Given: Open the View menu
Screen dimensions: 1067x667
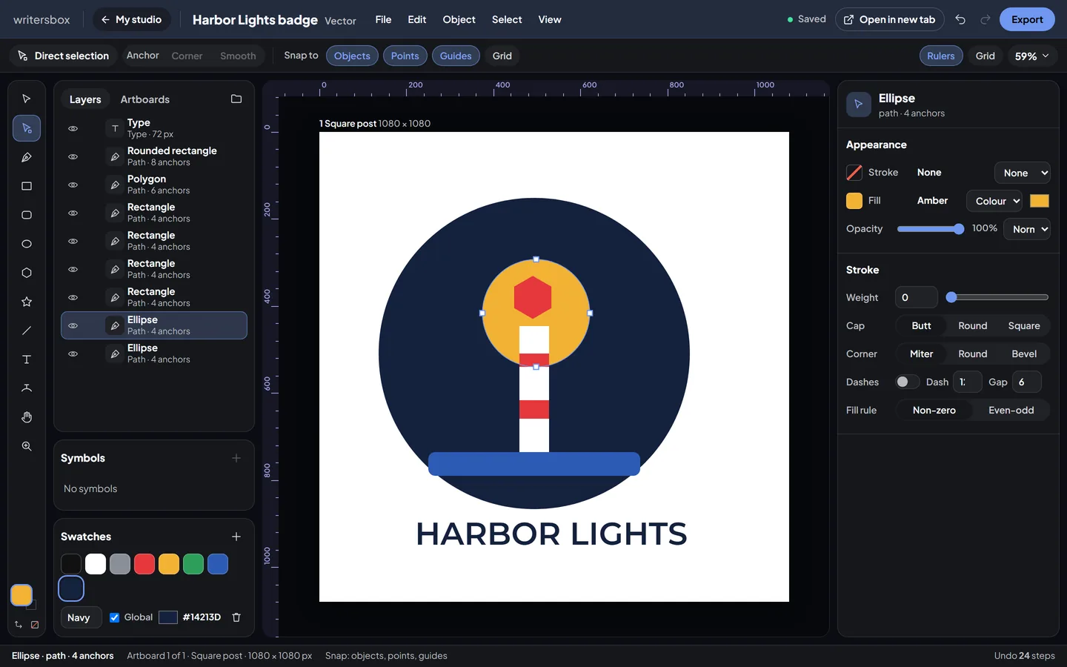Looking at the screenshot, I should 549,19.
